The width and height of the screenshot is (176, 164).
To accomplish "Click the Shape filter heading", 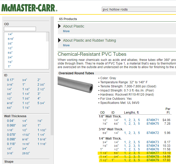I will click(9, 162).
